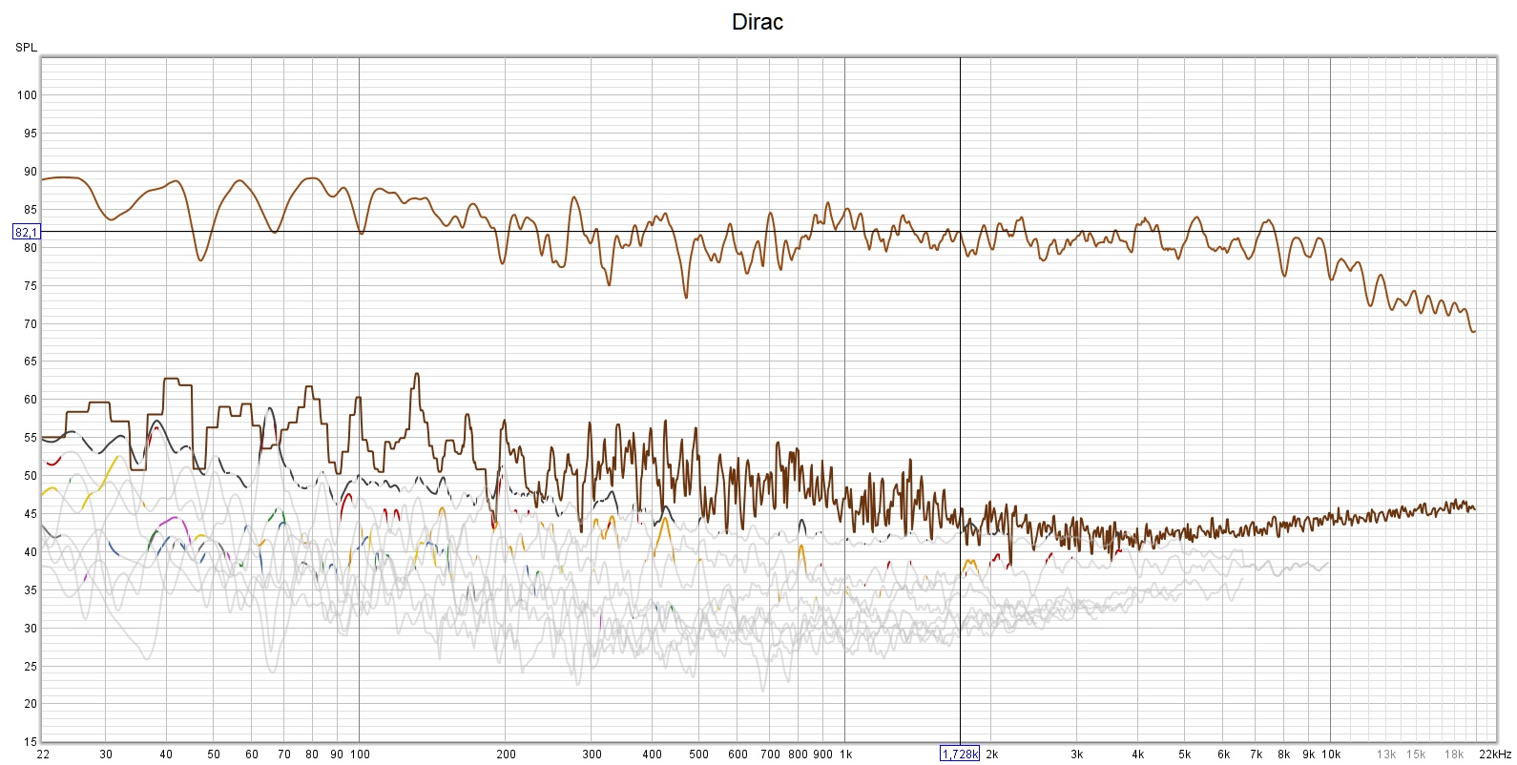Click the "2k" frequency axis label

tap(992, 755)
